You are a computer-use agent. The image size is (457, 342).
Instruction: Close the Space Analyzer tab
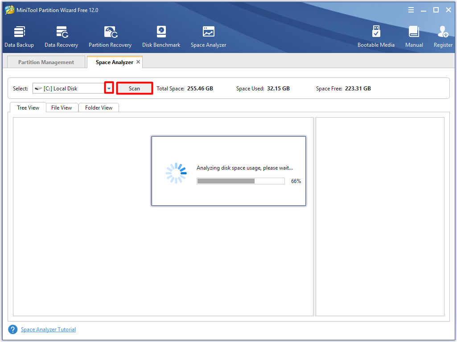pos(138,62)
